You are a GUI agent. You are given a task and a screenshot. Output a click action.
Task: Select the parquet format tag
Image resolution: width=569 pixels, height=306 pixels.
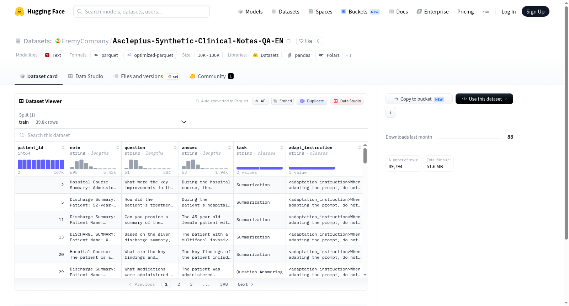pos(106,55)
